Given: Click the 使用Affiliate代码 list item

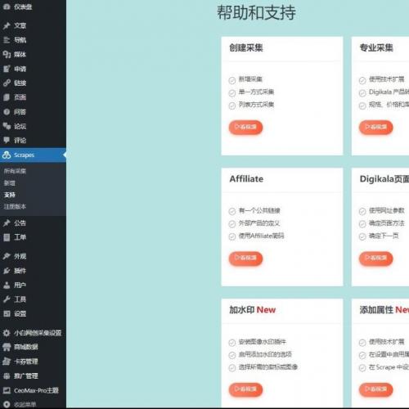Looking at the screenshot, I should [261, 236].
